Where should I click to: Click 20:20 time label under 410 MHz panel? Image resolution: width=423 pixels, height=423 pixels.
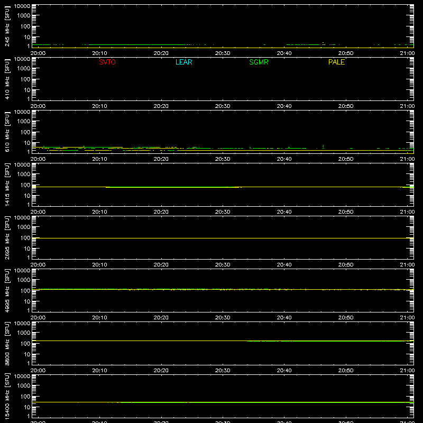(x=161, y=106)
